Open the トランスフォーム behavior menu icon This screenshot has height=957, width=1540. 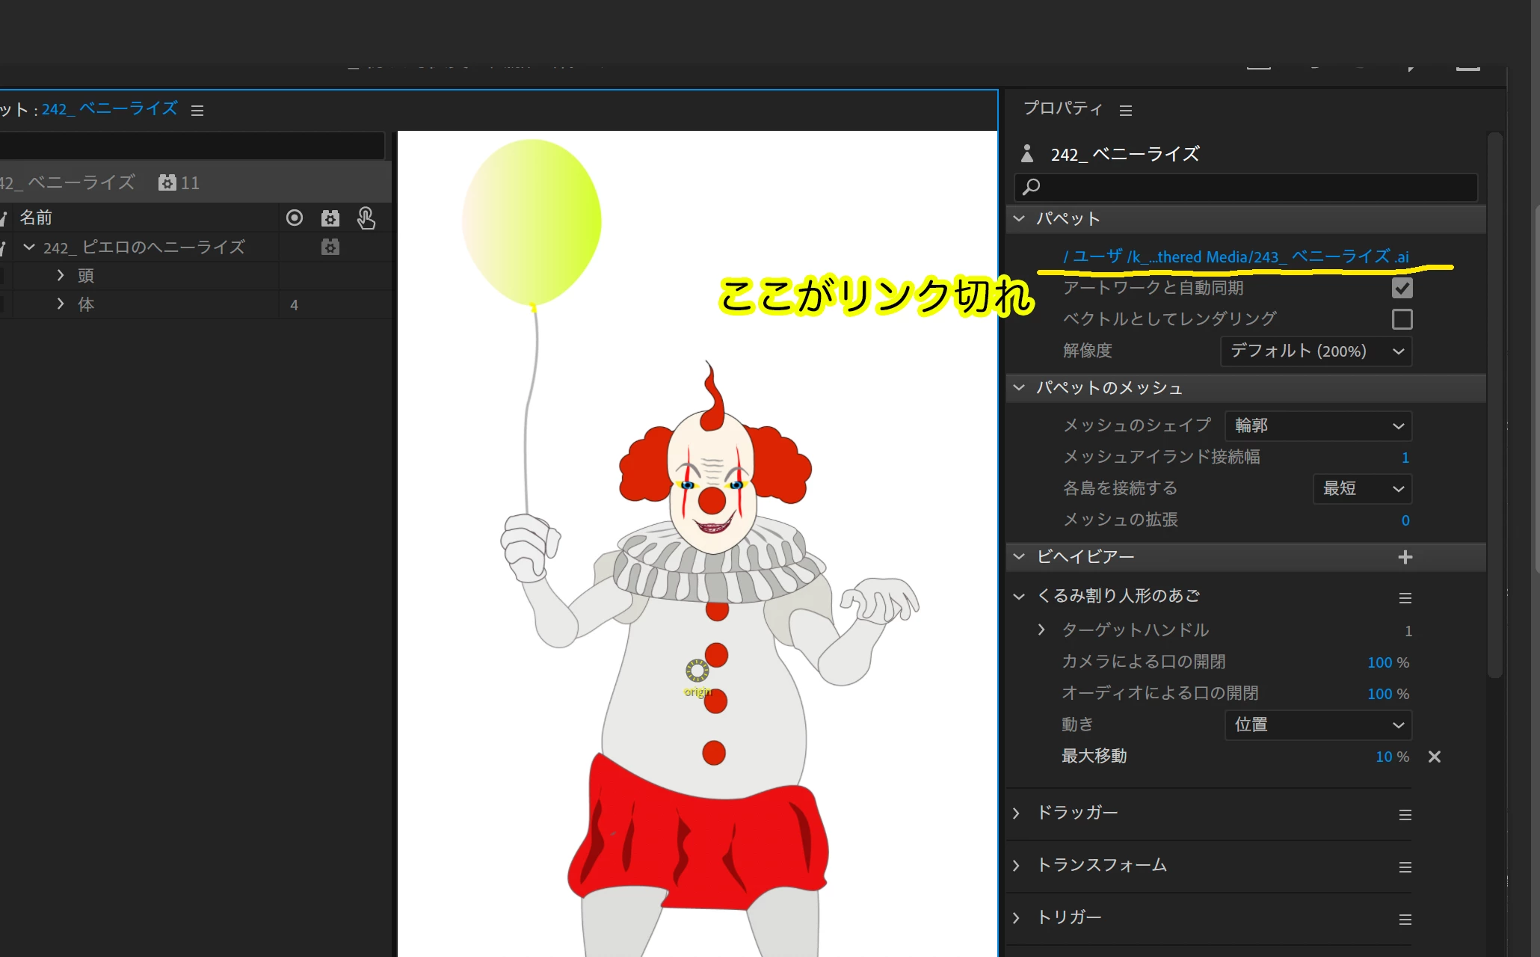coord(1405,867)
